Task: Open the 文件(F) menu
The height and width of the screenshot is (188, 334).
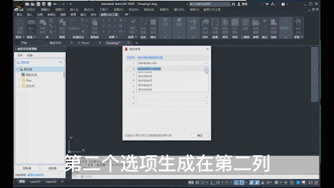Action: tap(31, 10)
